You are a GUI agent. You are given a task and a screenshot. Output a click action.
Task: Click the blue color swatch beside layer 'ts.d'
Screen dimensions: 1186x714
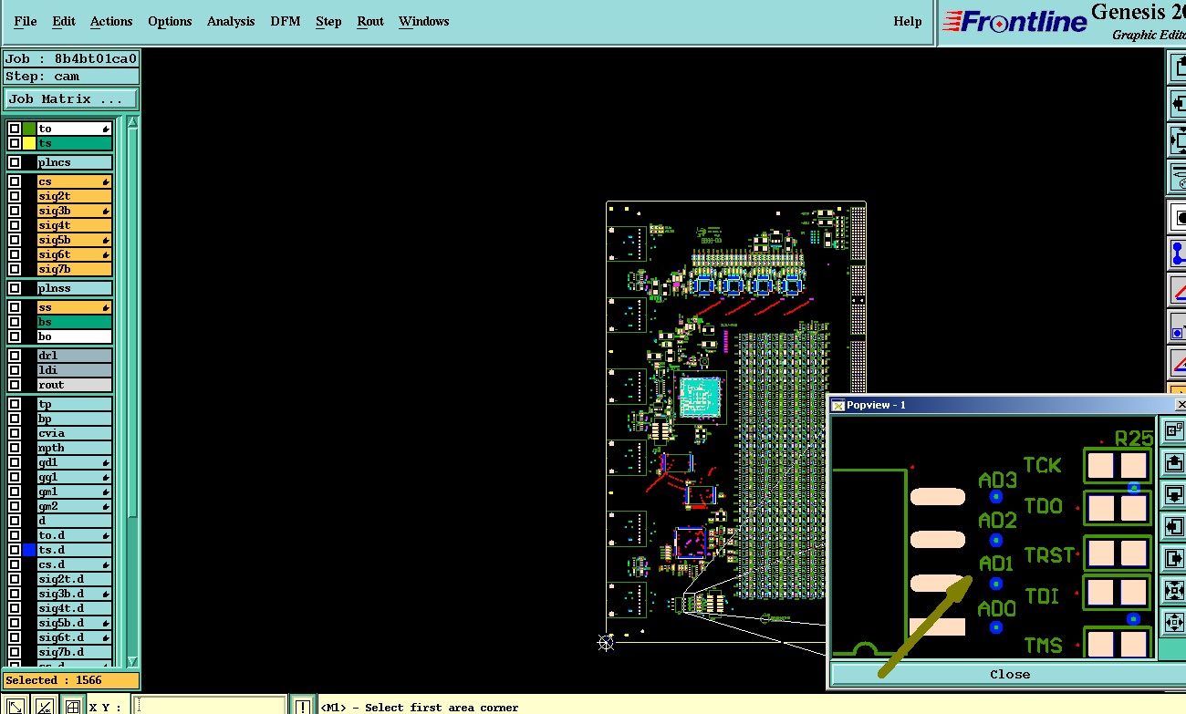click(29, 550)
